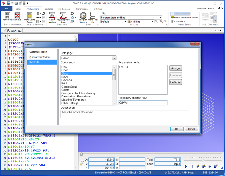The image size is (225, 176).
Task: Click the Tool field showing T212
Action: pyautogui.click(x=167, y=160)
